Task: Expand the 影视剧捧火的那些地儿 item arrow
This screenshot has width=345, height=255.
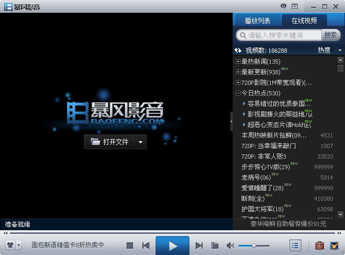Action: [244, 114]
